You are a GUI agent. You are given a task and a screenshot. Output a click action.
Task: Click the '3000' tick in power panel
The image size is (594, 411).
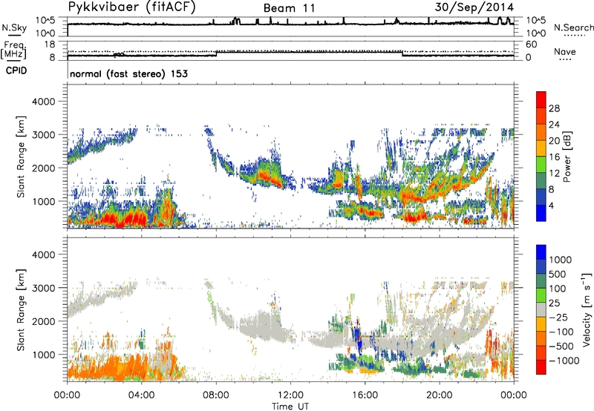tap(43, 135)
